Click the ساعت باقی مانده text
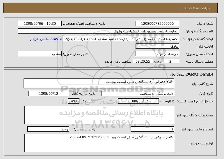Image resolution: width=224 pixels, height=159 pixels. (118, 62)
